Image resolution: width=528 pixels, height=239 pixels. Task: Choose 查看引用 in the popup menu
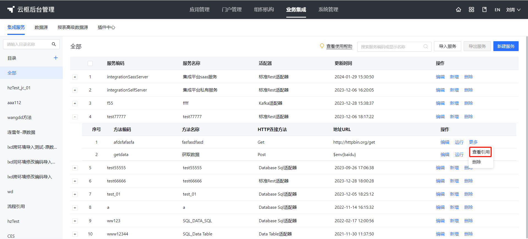click(481, 152)
